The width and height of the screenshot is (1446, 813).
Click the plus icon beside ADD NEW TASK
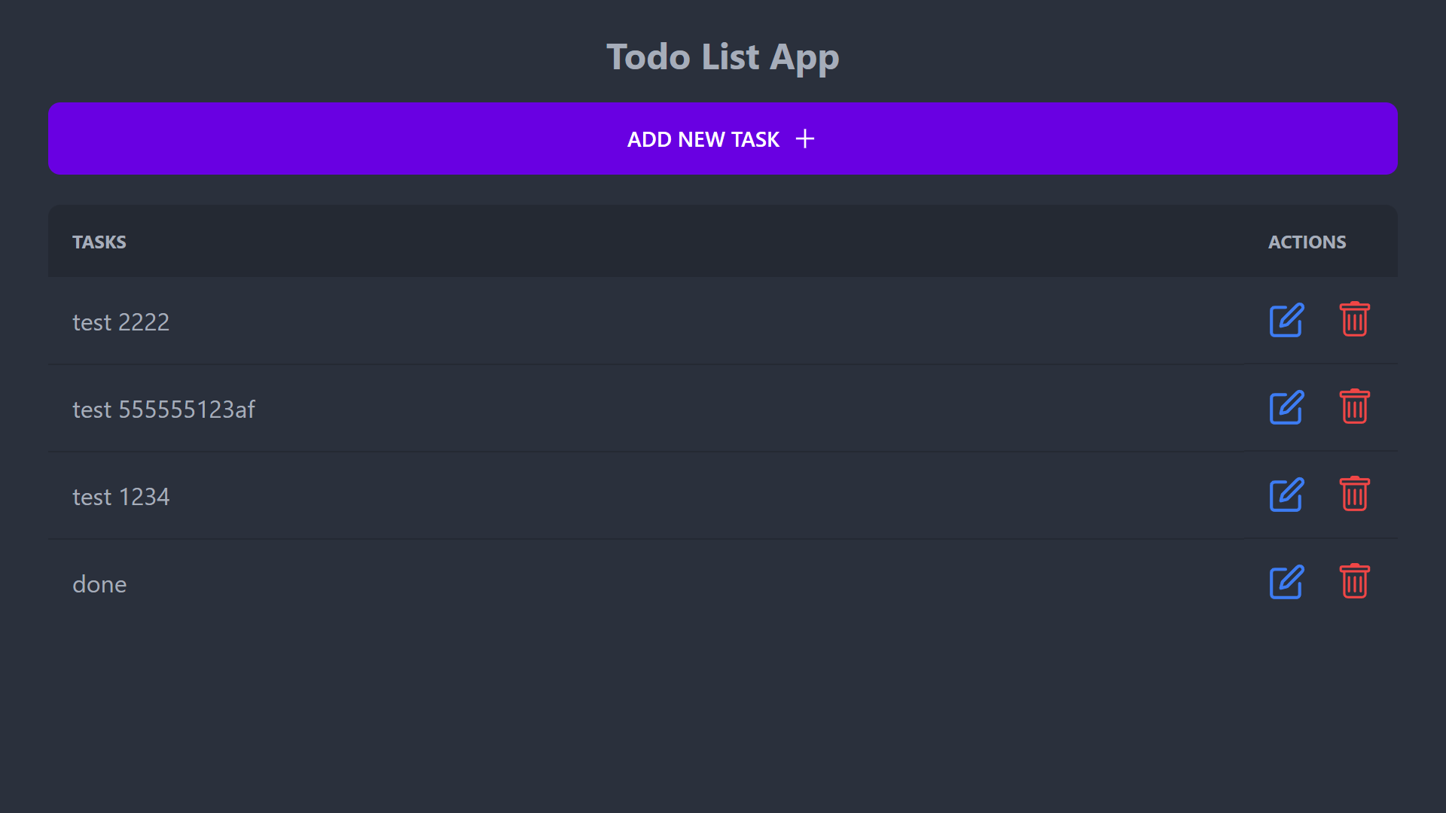click(805, 139)
